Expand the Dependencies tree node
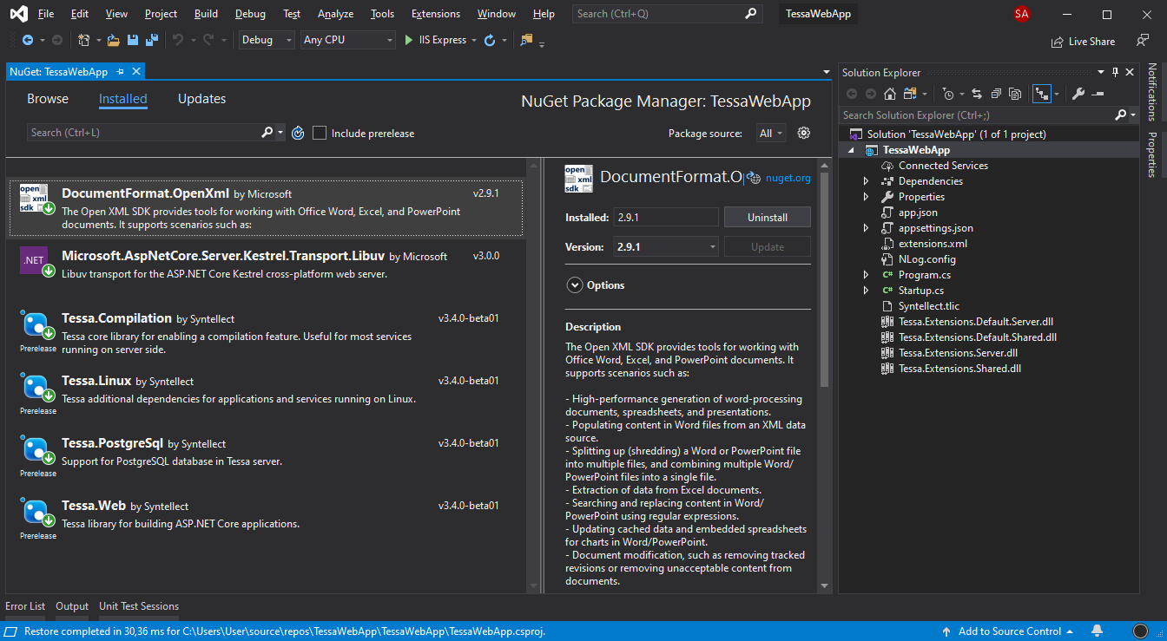This screenshot has width=1167, height=641. click(x=866, y=181)
